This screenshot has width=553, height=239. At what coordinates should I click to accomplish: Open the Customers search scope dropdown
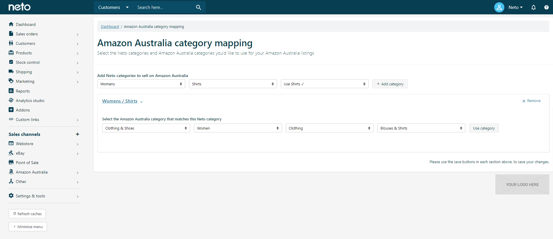pyautogui.click(x=113, y=7)
